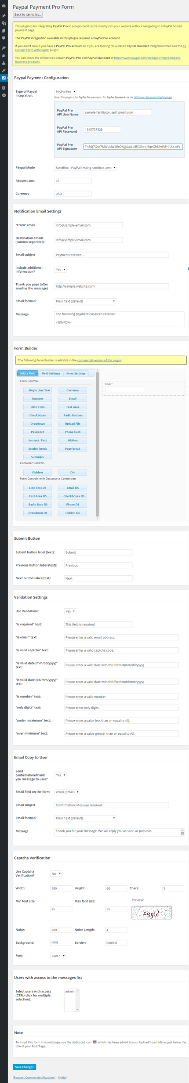Open Email field on the form dropdown
This screenshot has height=1083, width=189.
click(x=67, y=792)
